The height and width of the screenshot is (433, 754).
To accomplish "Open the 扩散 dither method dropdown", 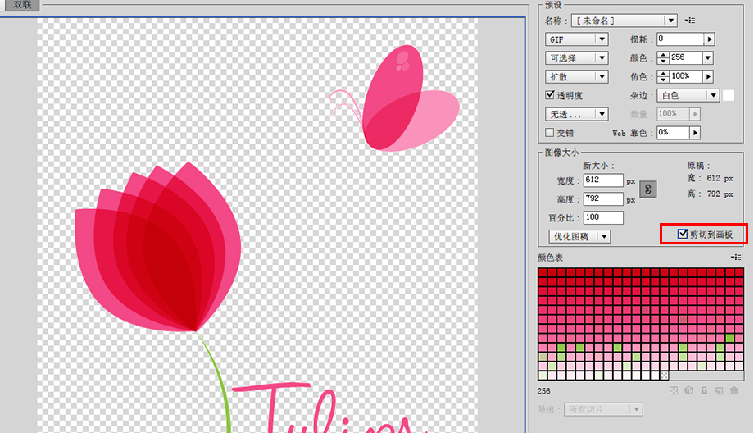I will coord(577,77).
